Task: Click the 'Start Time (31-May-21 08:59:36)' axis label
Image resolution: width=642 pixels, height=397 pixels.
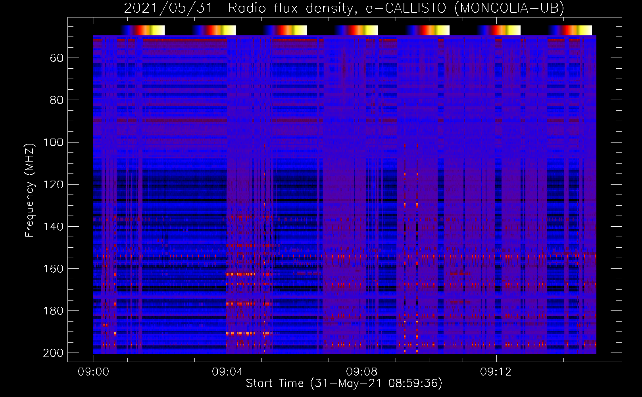Action: pos(344,384)
